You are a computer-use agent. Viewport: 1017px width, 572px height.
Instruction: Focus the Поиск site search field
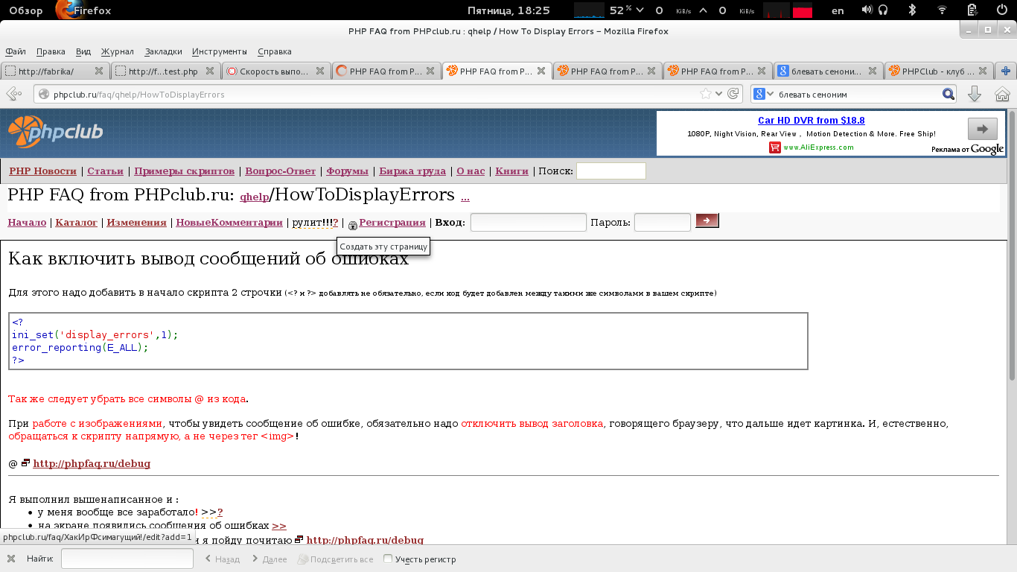pyautogui.click(x=611, y=171)
